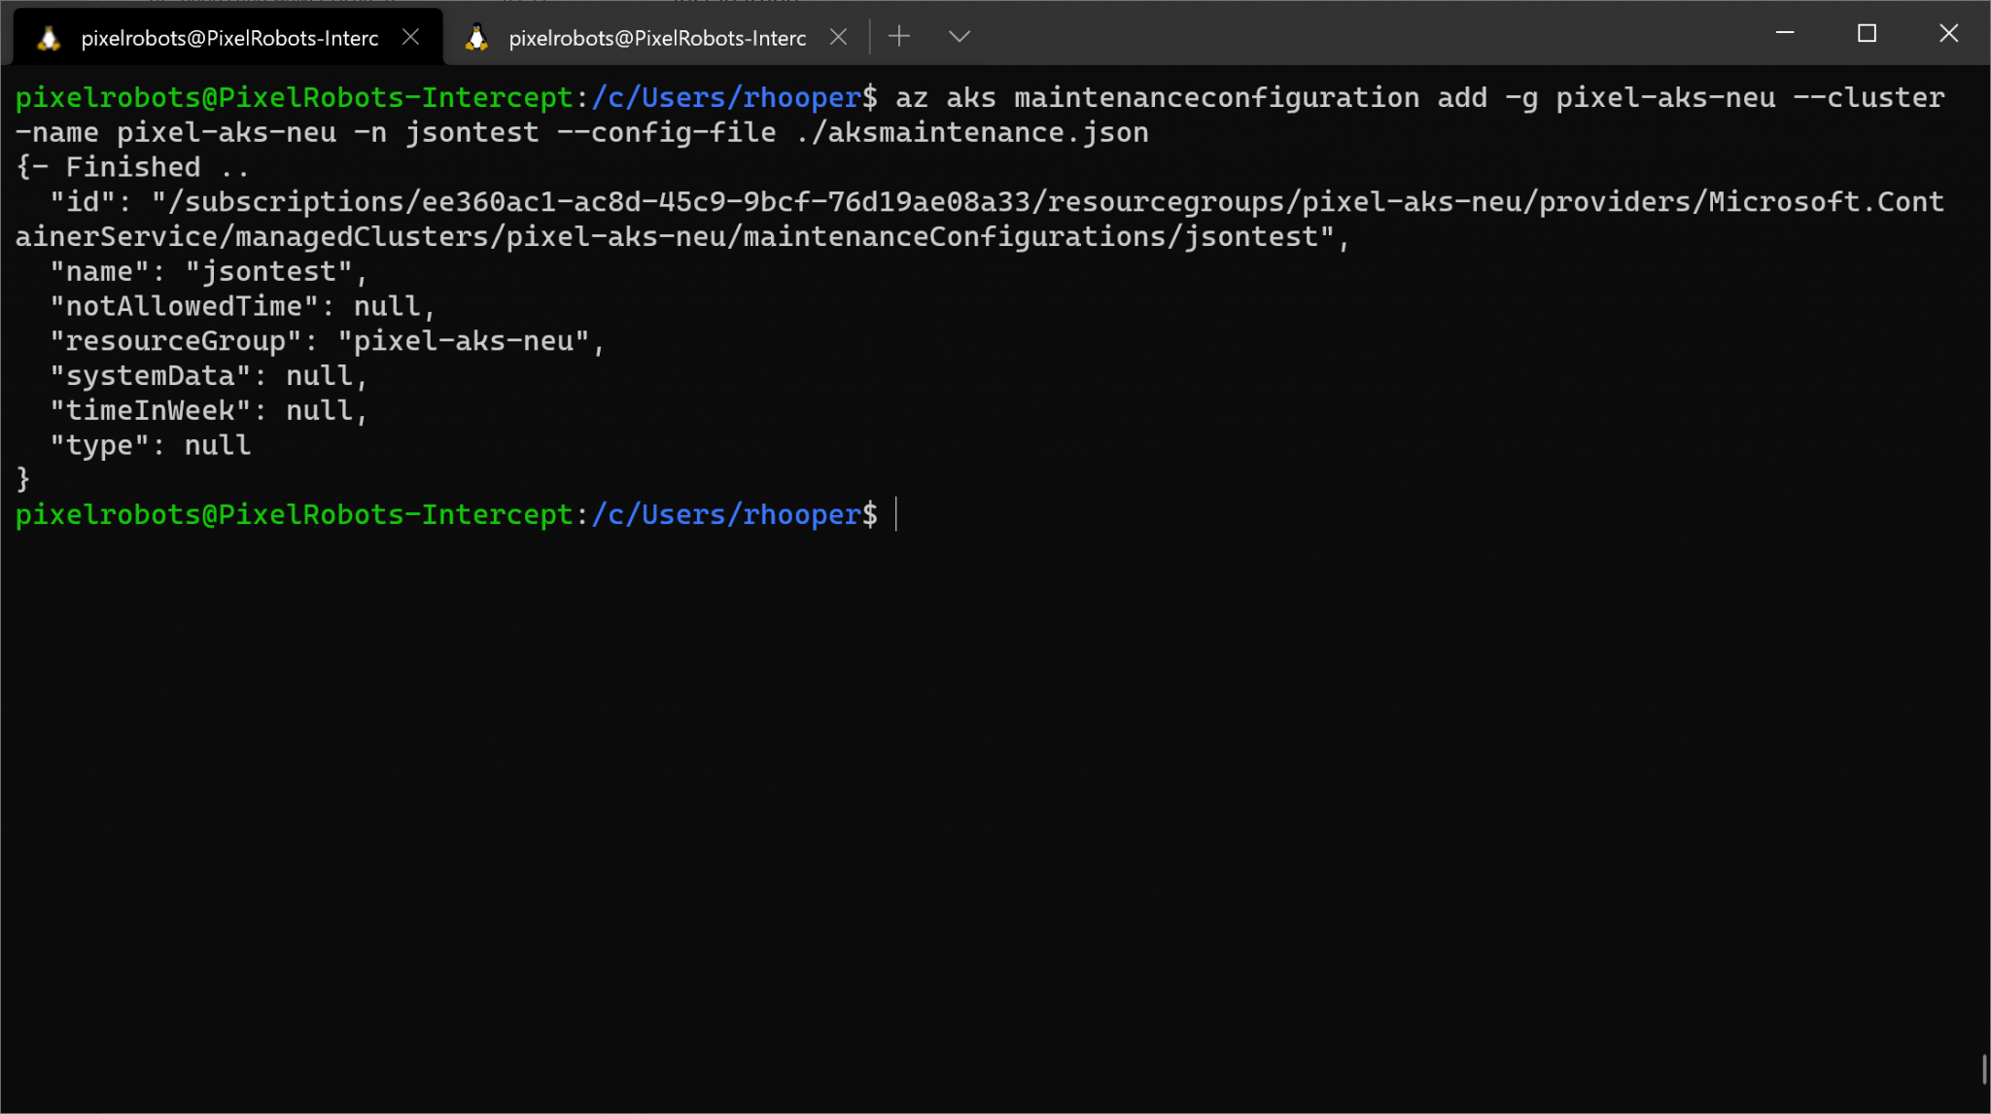
Task: Select the jsontest name in the JSON output
Action: 272,270
